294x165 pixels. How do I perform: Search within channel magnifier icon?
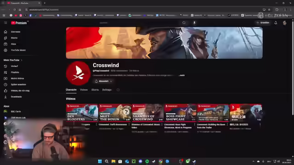(118, 90)
